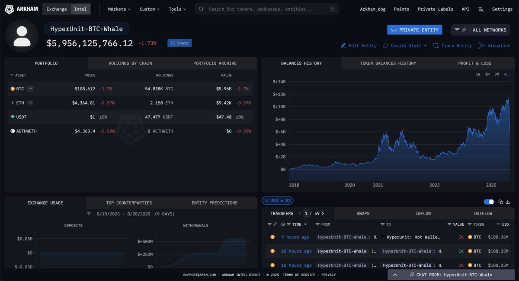Image resolution: width=519 pixels, height=281 pixels.
Task: Set chart range to 1W
Action: [x=478, y=74]
